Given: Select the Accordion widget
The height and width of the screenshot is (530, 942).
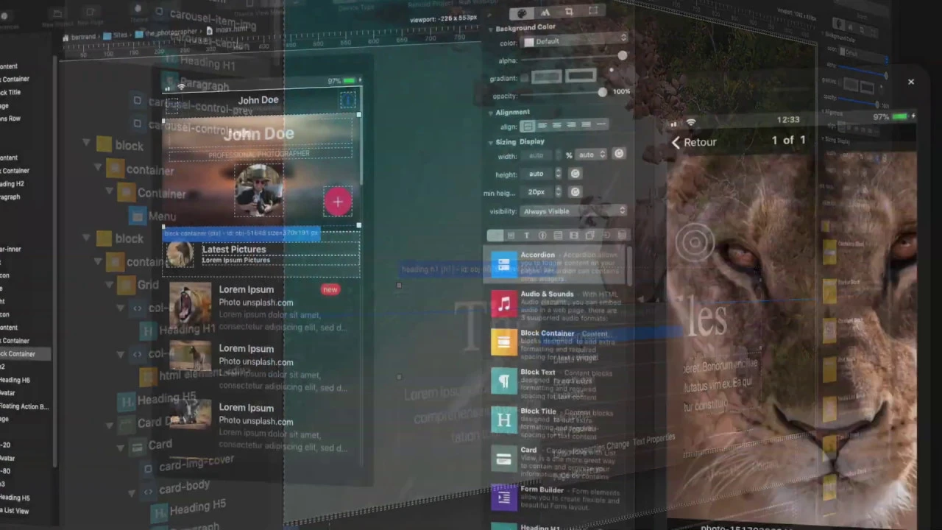Looking at the screenshot, I should [556, 265].
